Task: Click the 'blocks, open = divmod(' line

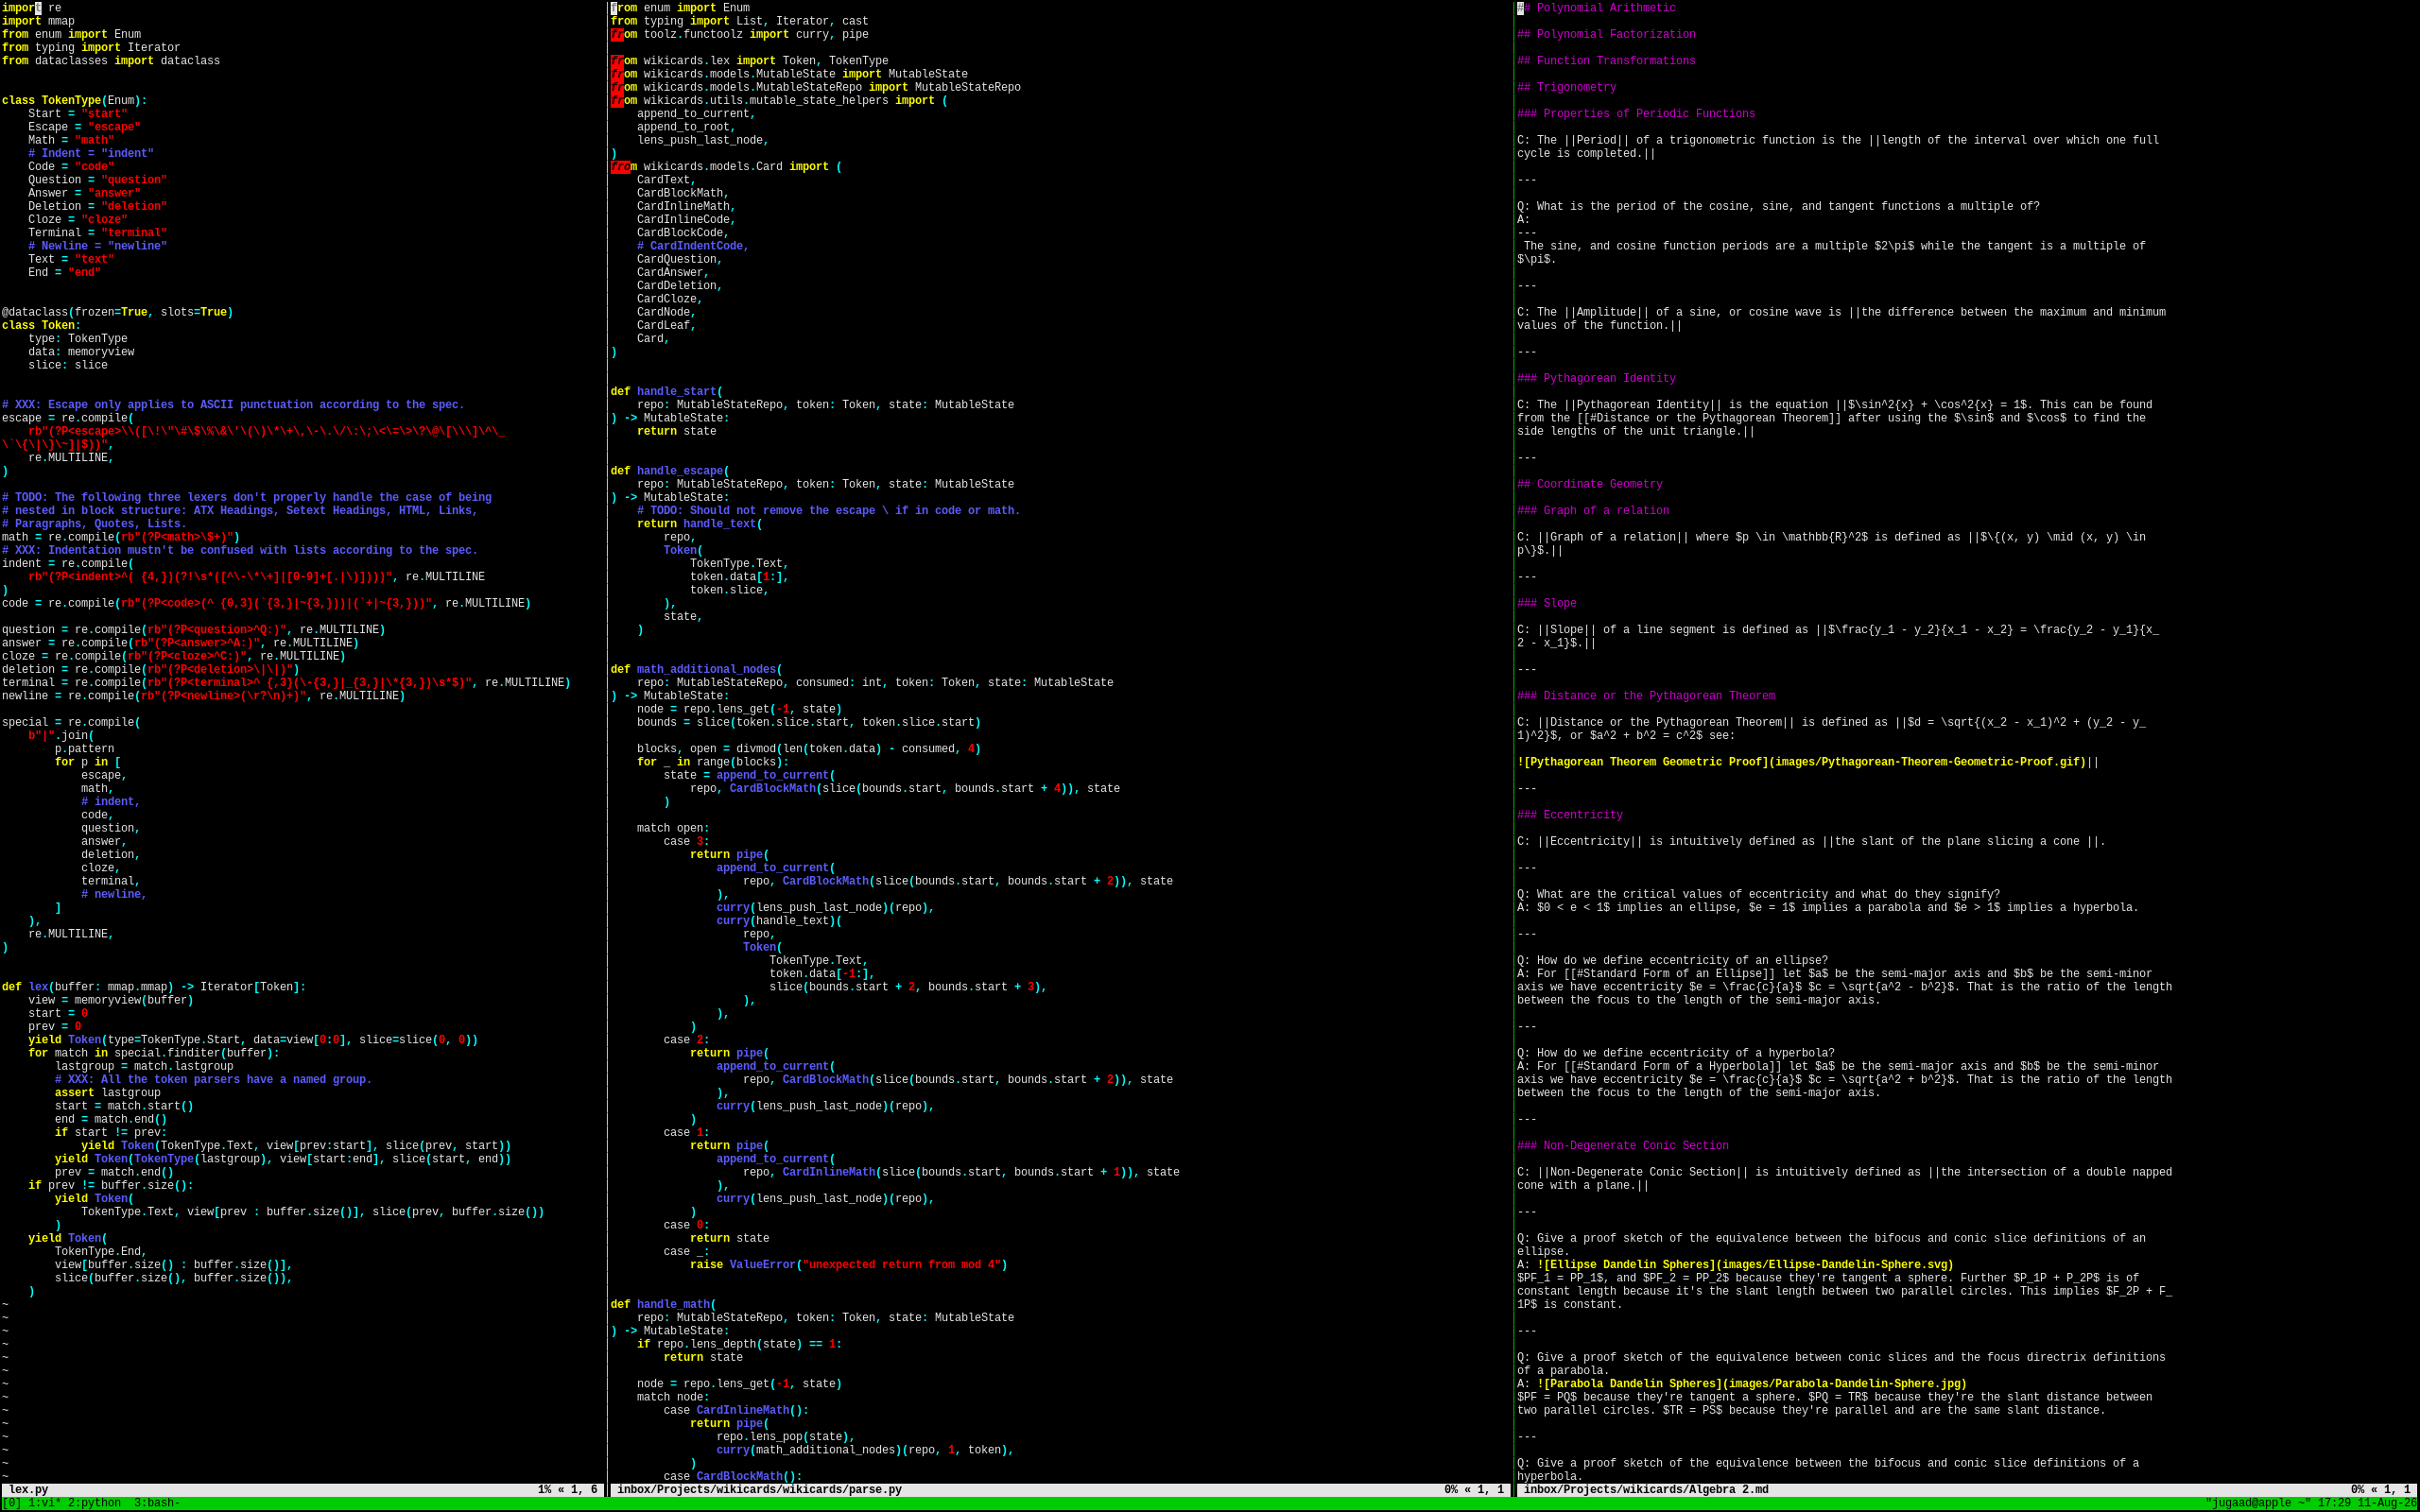Action: click(x=809, y=749)
